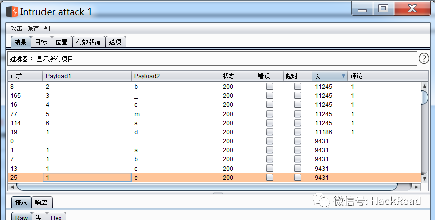Switch to the 目标 tab

[x=41, y=42]
